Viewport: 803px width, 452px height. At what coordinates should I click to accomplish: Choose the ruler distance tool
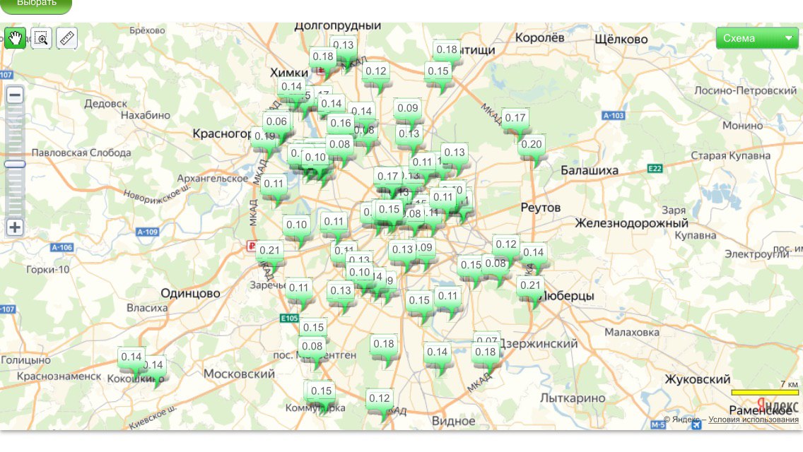66,38
